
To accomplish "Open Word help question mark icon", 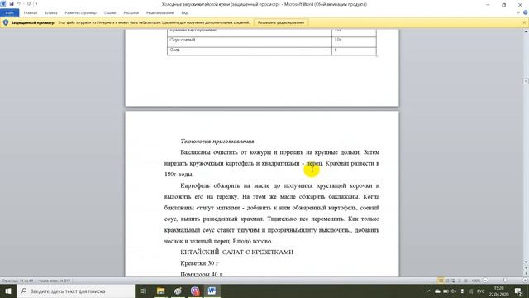I will [526, 13].
